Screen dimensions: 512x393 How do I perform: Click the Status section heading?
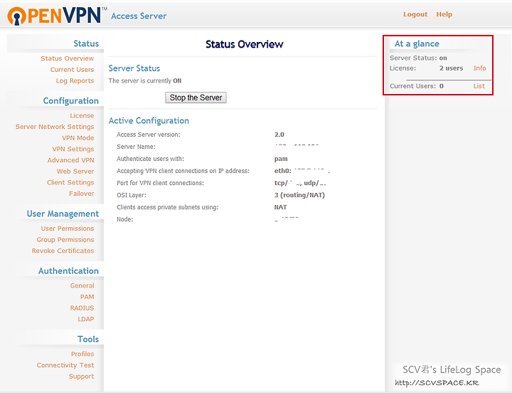click(86, 43)
